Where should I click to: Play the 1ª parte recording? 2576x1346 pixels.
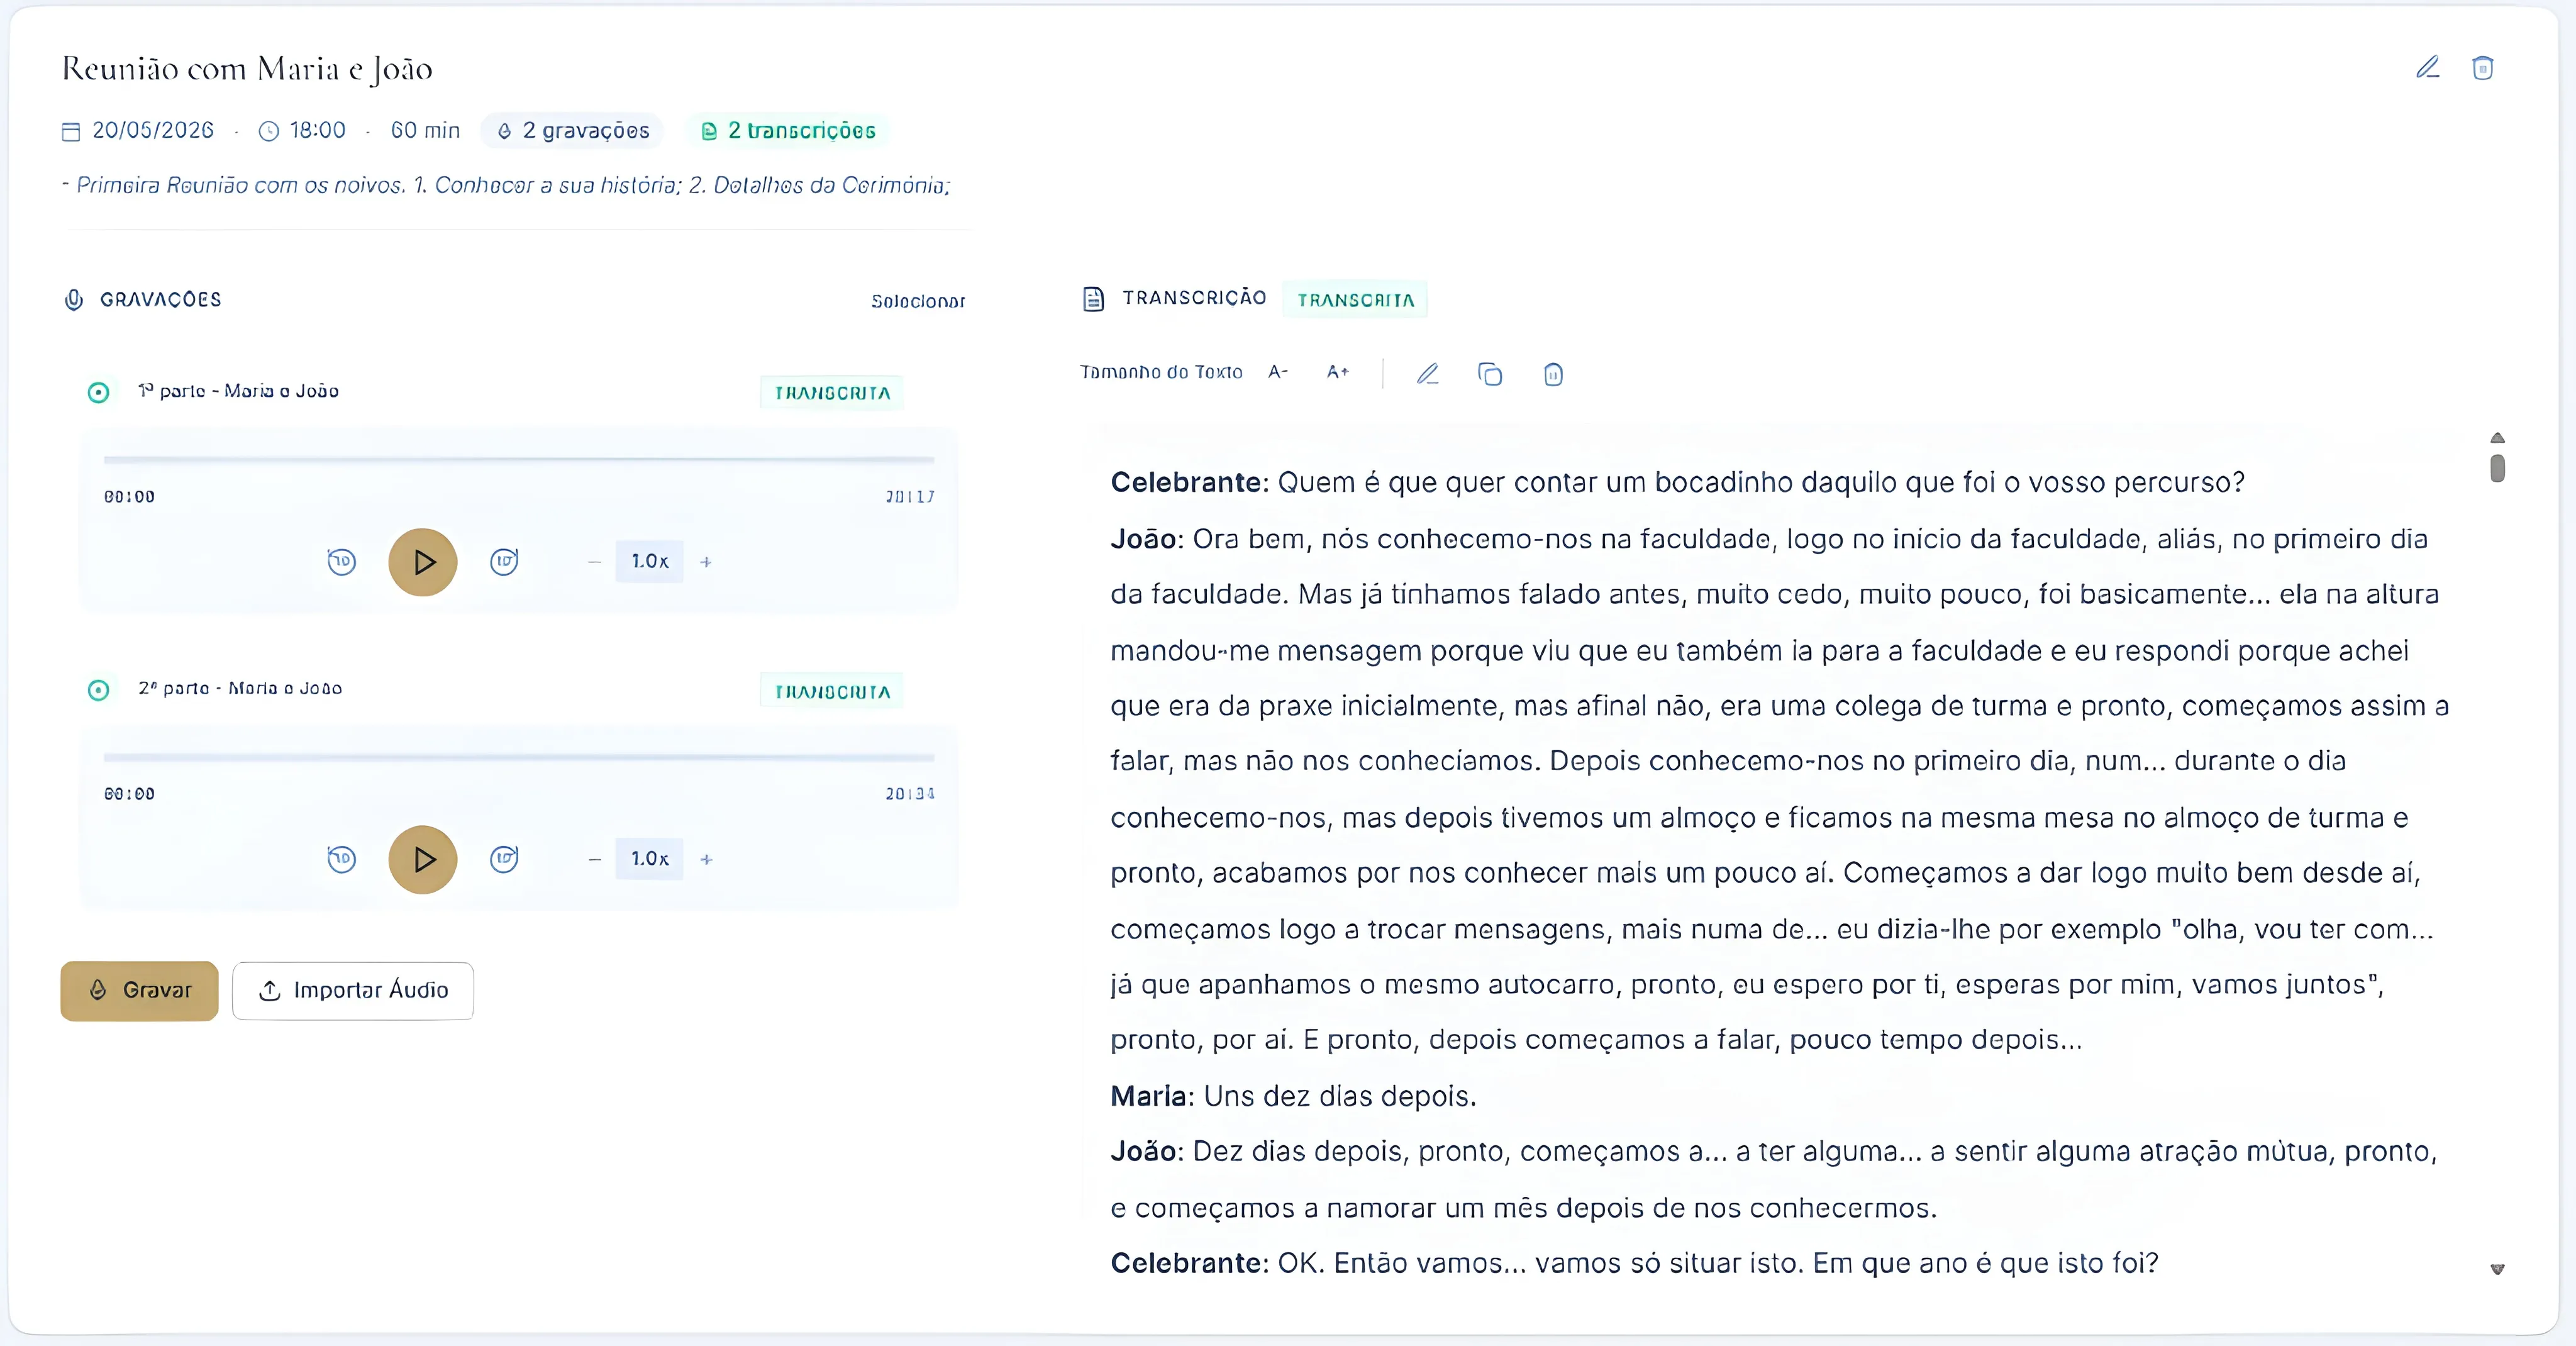tap(423, 562)
